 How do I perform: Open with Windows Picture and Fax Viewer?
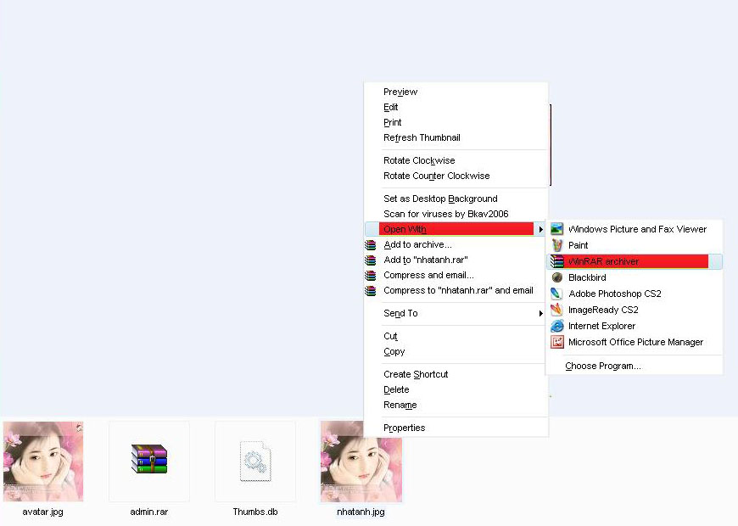tap(635, 229)
